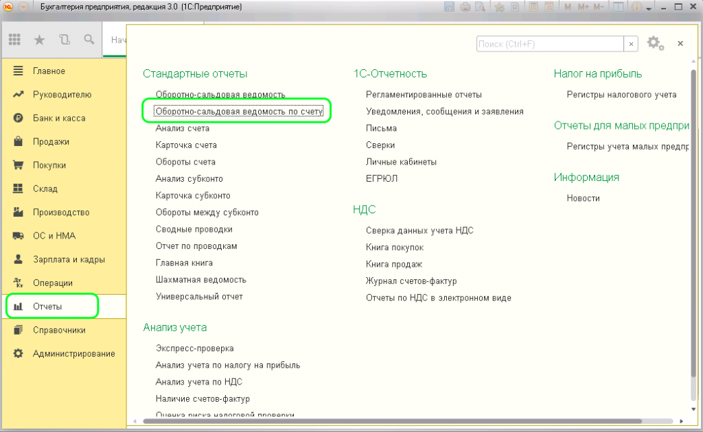Close the reports menu panel

point(680,43)
